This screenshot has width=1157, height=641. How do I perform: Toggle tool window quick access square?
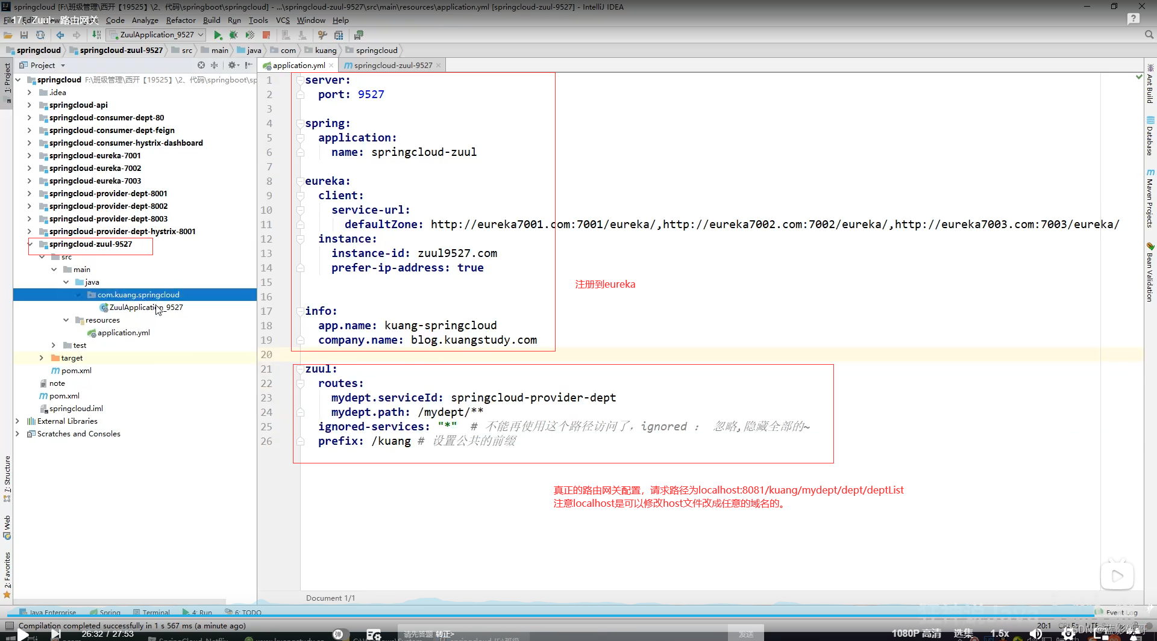tap(10, 626)
